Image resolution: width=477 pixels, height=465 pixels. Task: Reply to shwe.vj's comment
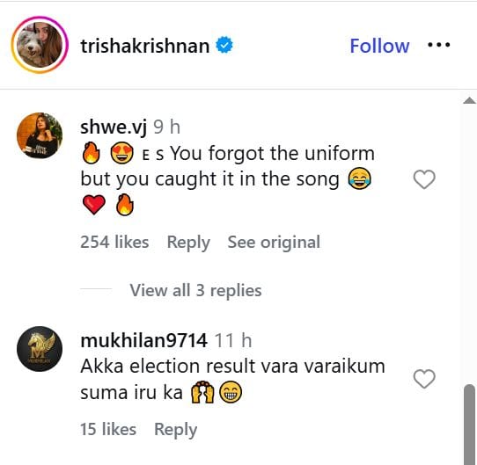tap(188, 243)
